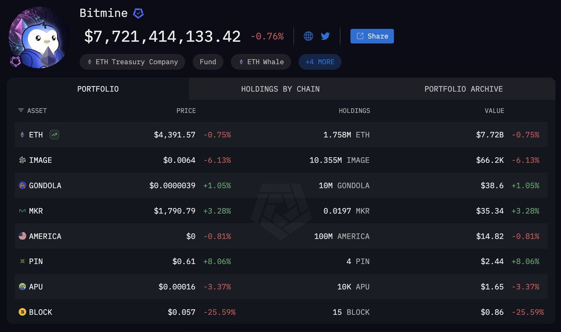Click the MKR token icon
The image size is (561, 332).
tap(22, 211)
